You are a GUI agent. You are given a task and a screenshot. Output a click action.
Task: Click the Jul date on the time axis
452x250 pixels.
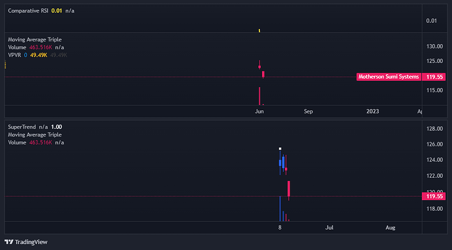330,228
